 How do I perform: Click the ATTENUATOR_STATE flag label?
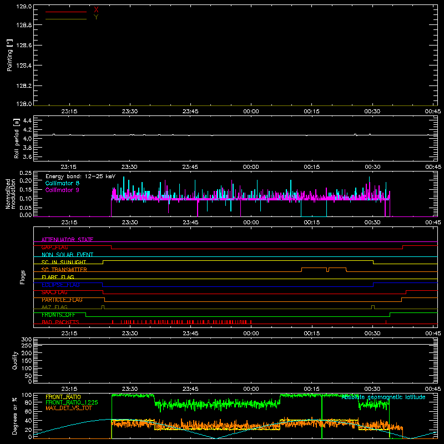pos(67,240)
